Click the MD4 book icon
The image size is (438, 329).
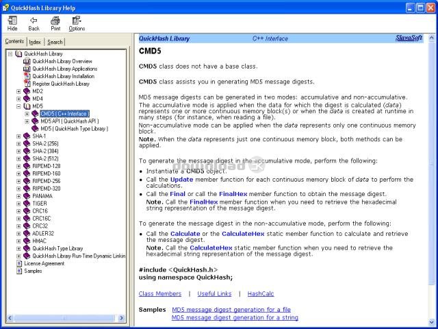coord(27,99)
